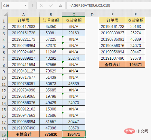Select cell C19 total 195471

(74, 134)
